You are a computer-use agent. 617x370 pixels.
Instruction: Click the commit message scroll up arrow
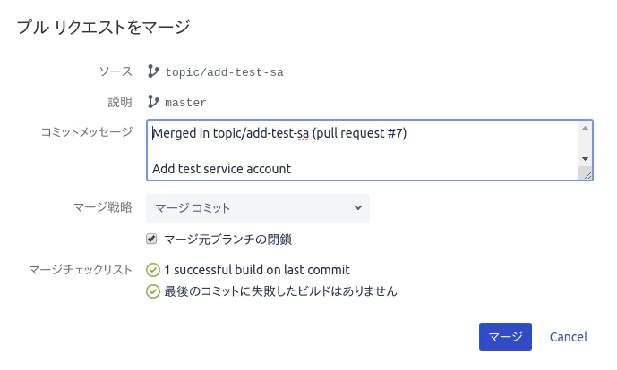point(585,128)
